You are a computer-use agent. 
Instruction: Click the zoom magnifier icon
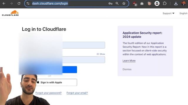click(x=117, y=3)
